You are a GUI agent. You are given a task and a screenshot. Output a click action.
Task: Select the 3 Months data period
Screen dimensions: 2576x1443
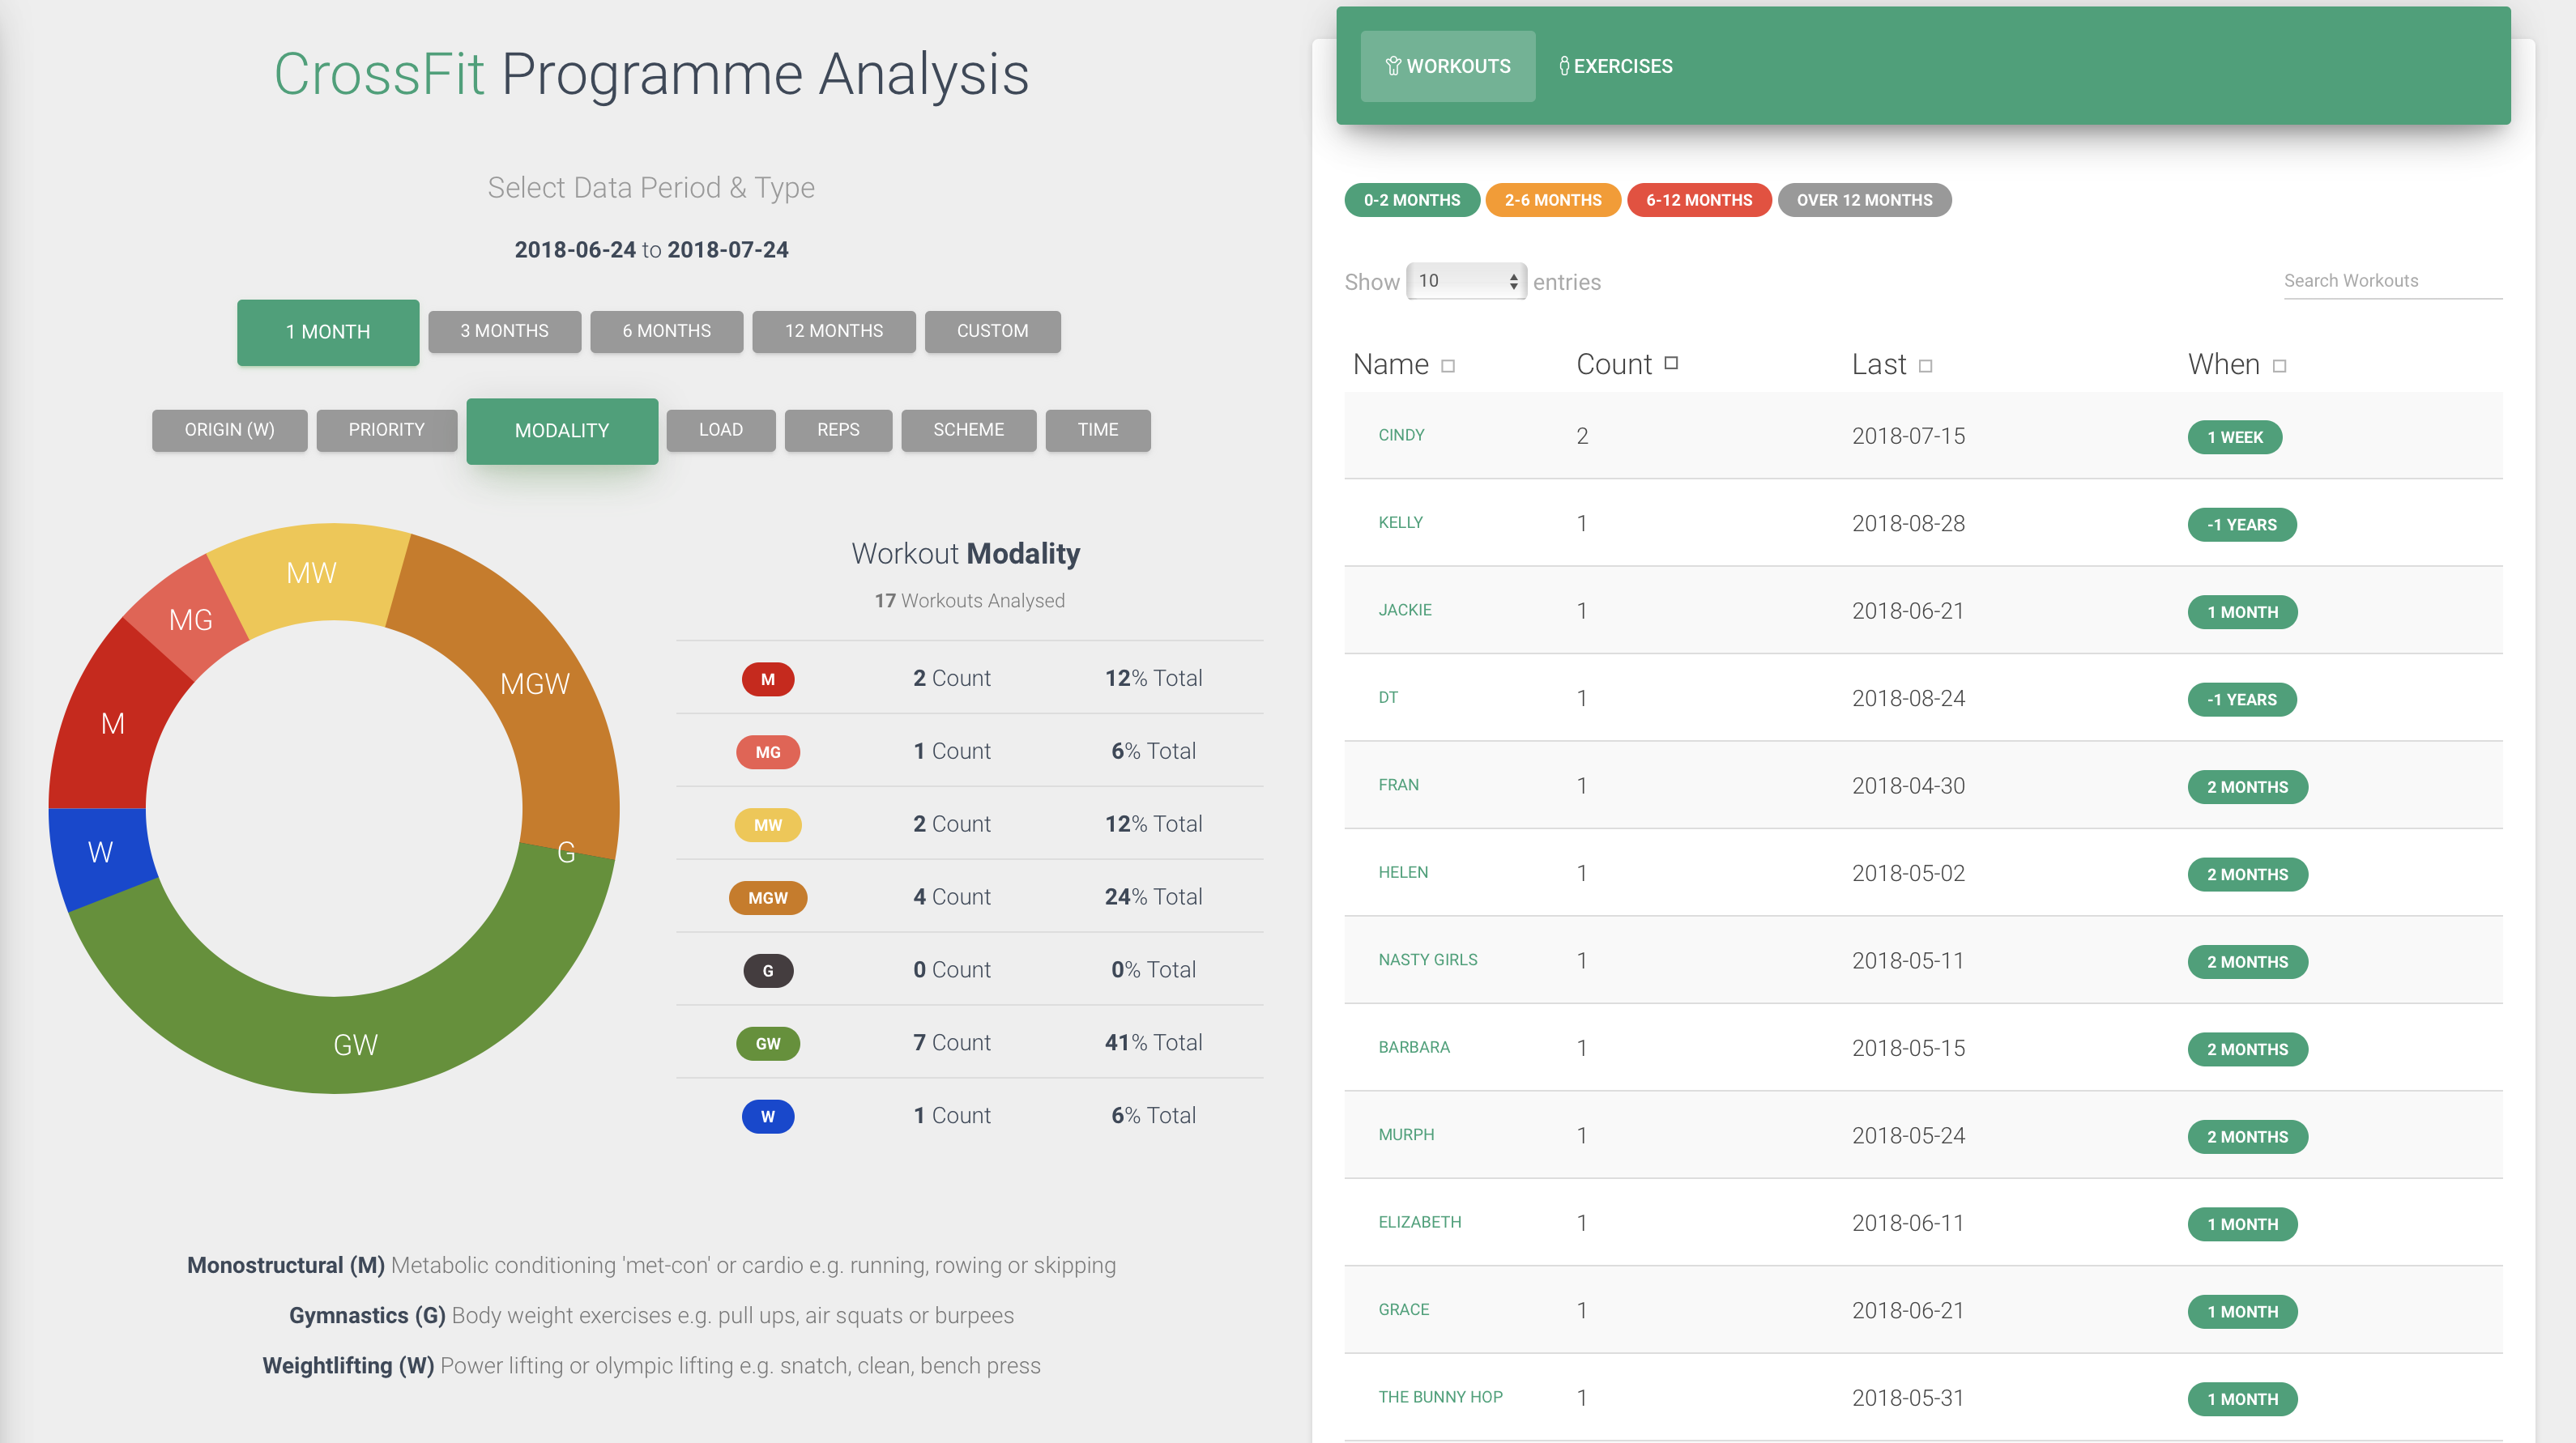(504, 330)
